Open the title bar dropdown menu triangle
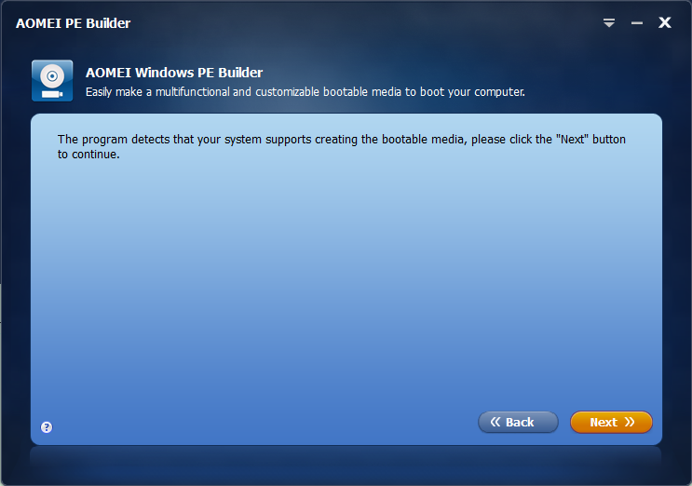 (x=609, y=23)
